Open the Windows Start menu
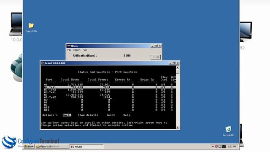 pos(29,147)
